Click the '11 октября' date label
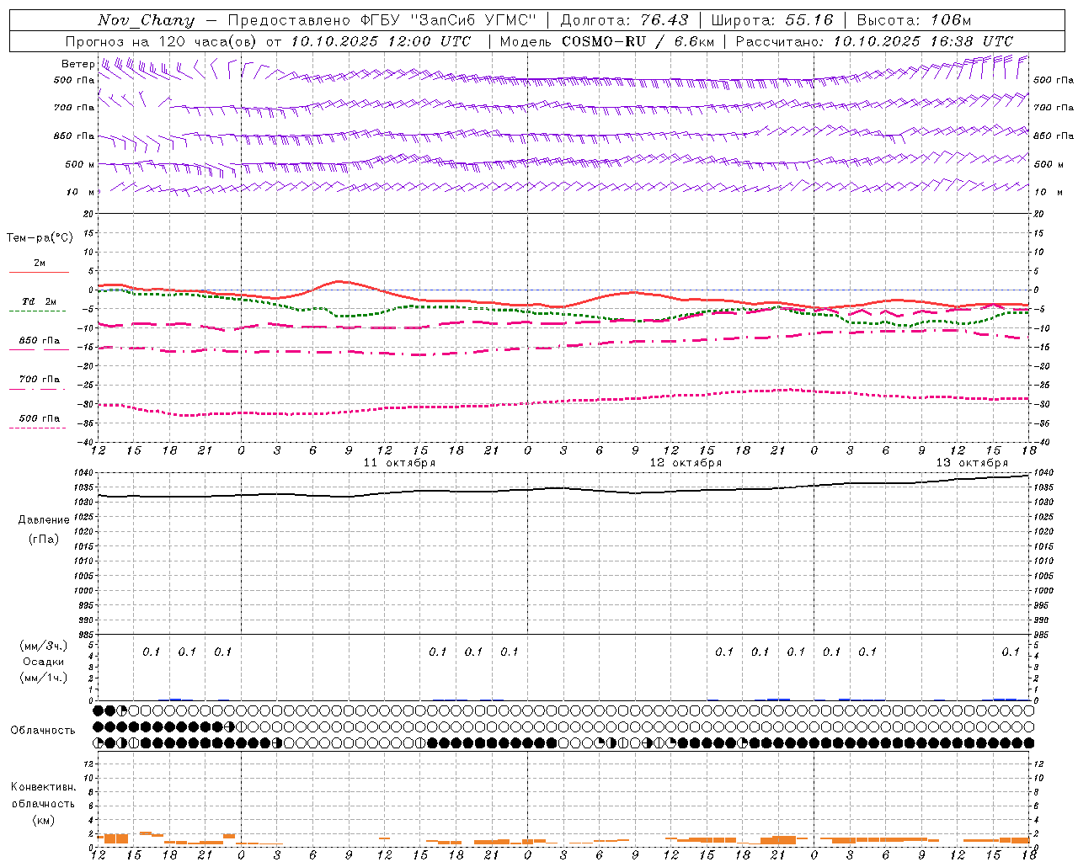Viewport: 1078px width, 862px height. click(399, 463)
